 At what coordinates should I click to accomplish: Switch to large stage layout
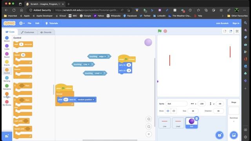[x=231, y=31]
